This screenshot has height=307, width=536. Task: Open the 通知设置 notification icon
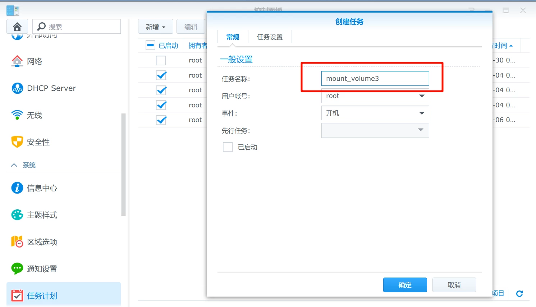point(17,269)
